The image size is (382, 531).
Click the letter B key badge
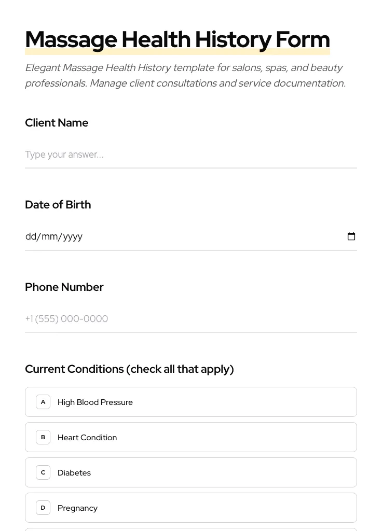(x=43, y=437)
